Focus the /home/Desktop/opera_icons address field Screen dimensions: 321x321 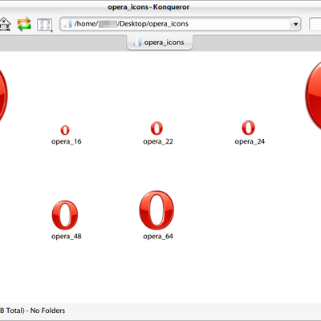point(180,24)
